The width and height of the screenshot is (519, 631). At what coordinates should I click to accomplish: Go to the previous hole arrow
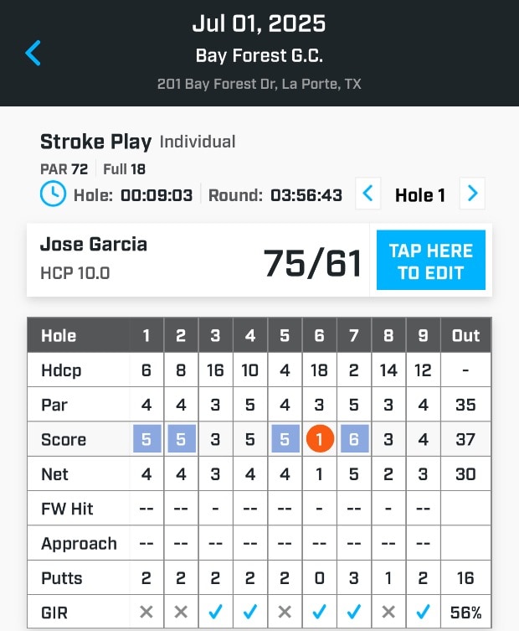coord(367,194)
